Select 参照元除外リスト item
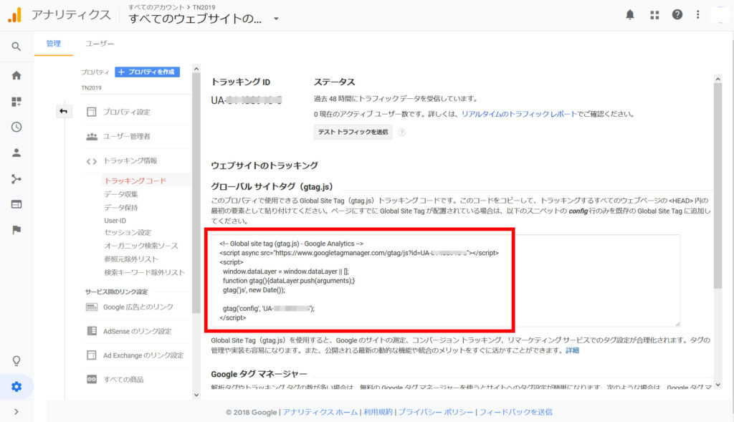 131,259
